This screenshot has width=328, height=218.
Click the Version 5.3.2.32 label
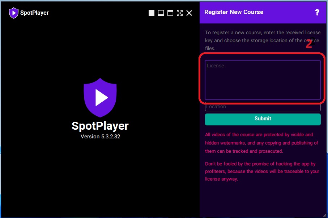101,137
